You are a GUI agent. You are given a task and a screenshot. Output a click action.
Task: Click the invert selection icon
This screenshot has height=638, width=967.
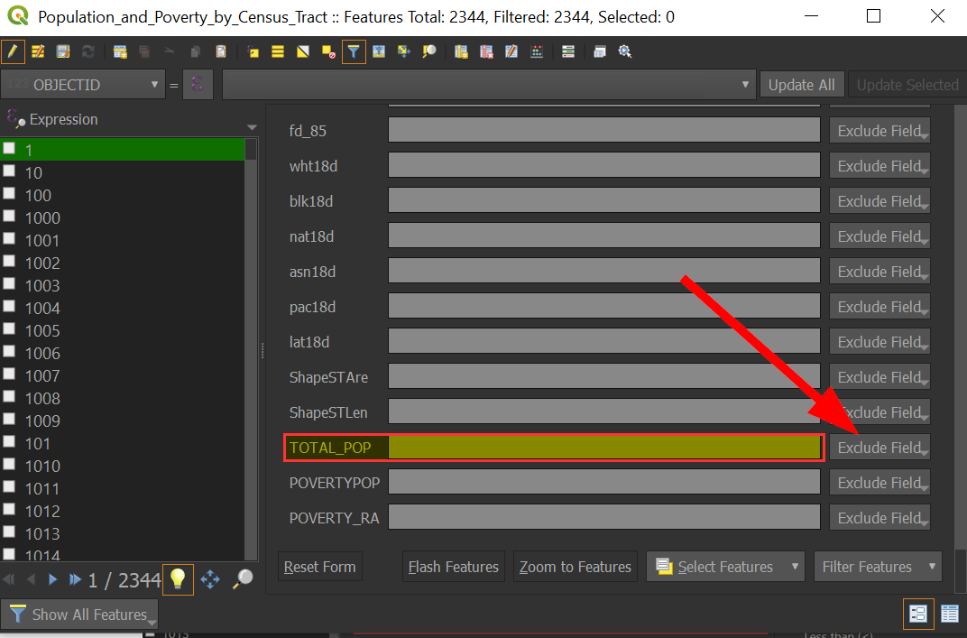[x=303, y=51]
